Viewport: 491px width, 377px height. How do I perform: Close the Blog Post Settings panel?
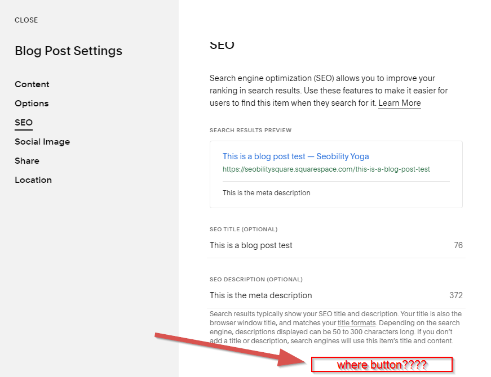click(26, 20)
